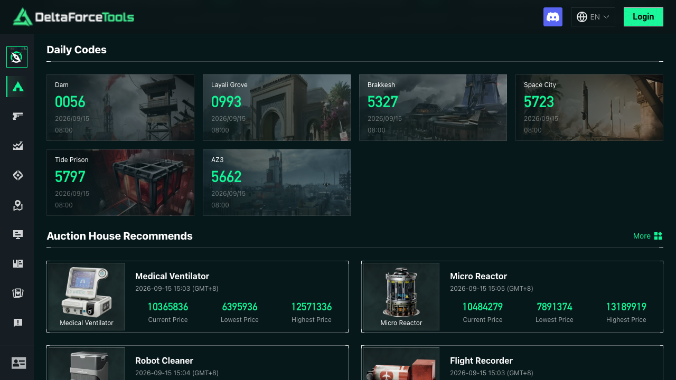Click the Auction House Recommends heading
The width and height of the screenshot is (676, 380).
point(119,236)
